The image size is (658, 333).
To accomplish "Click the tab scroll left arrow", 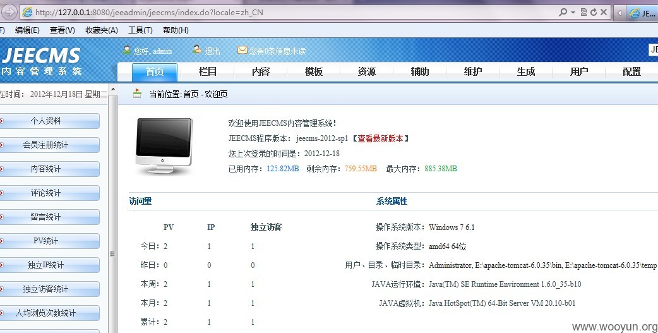I will (x=619, y=13).
